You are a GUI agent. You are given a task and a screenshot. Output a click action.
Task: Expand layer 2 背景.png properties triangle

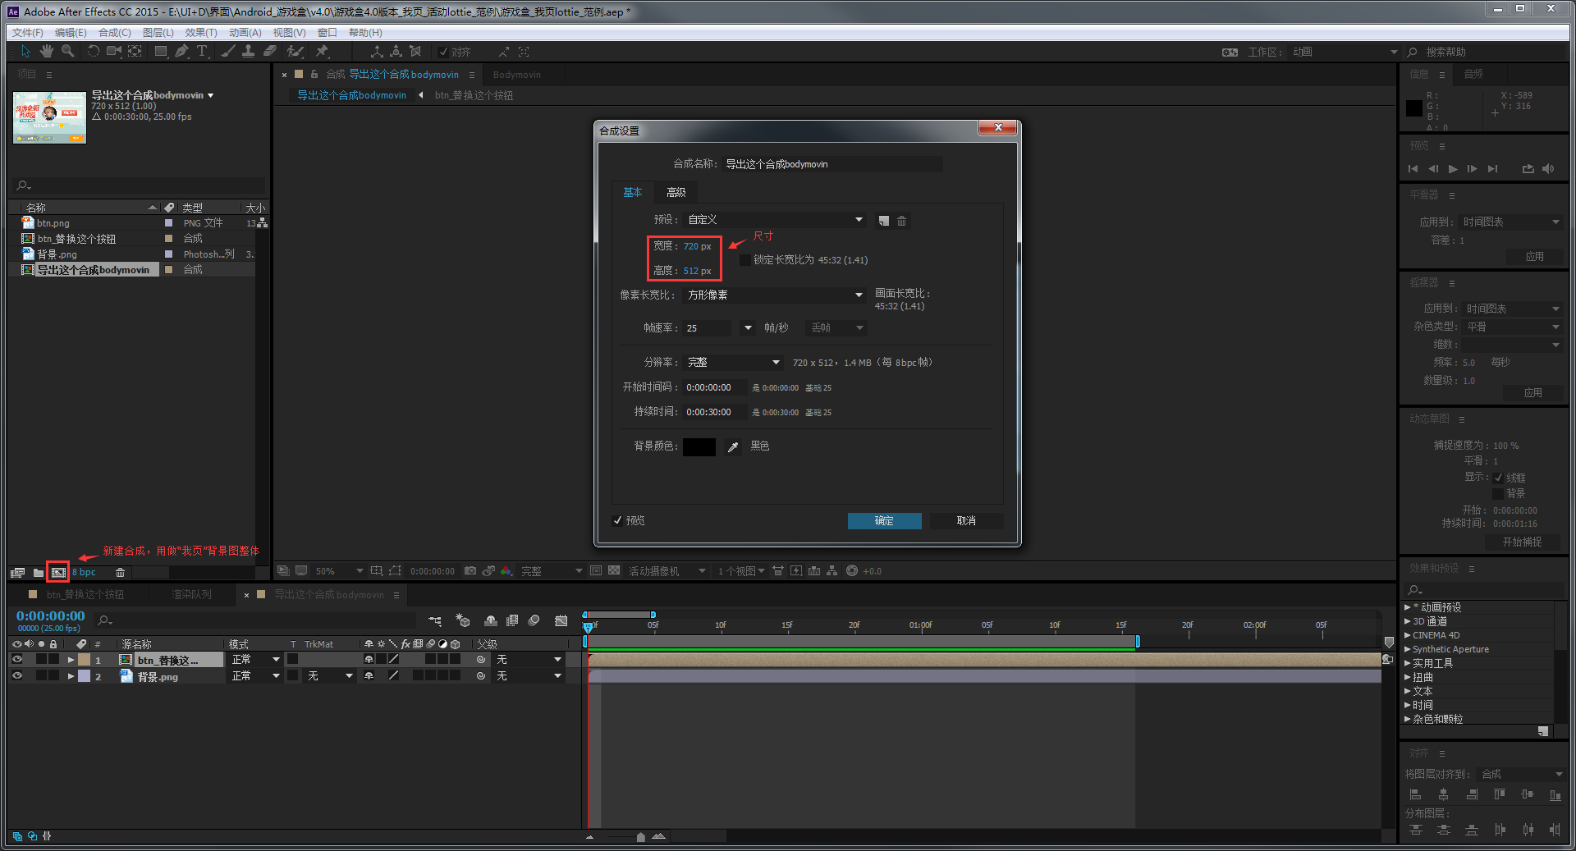71,676
